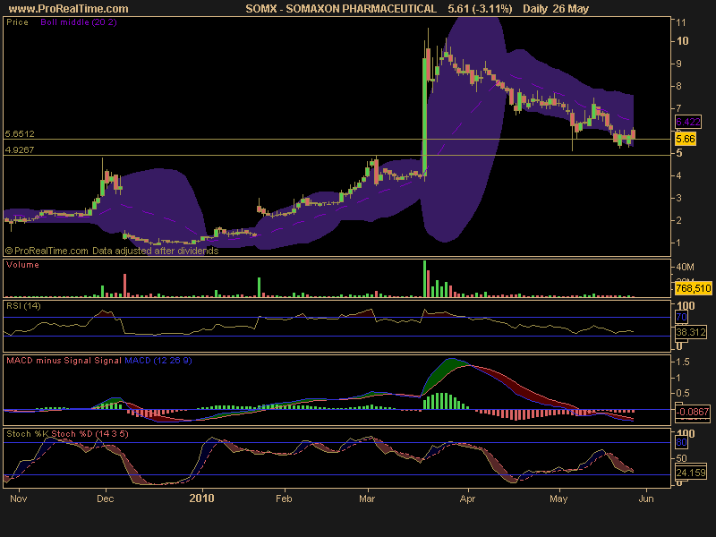Select the Boll middle (20 2) indicator label

[79, 21]
